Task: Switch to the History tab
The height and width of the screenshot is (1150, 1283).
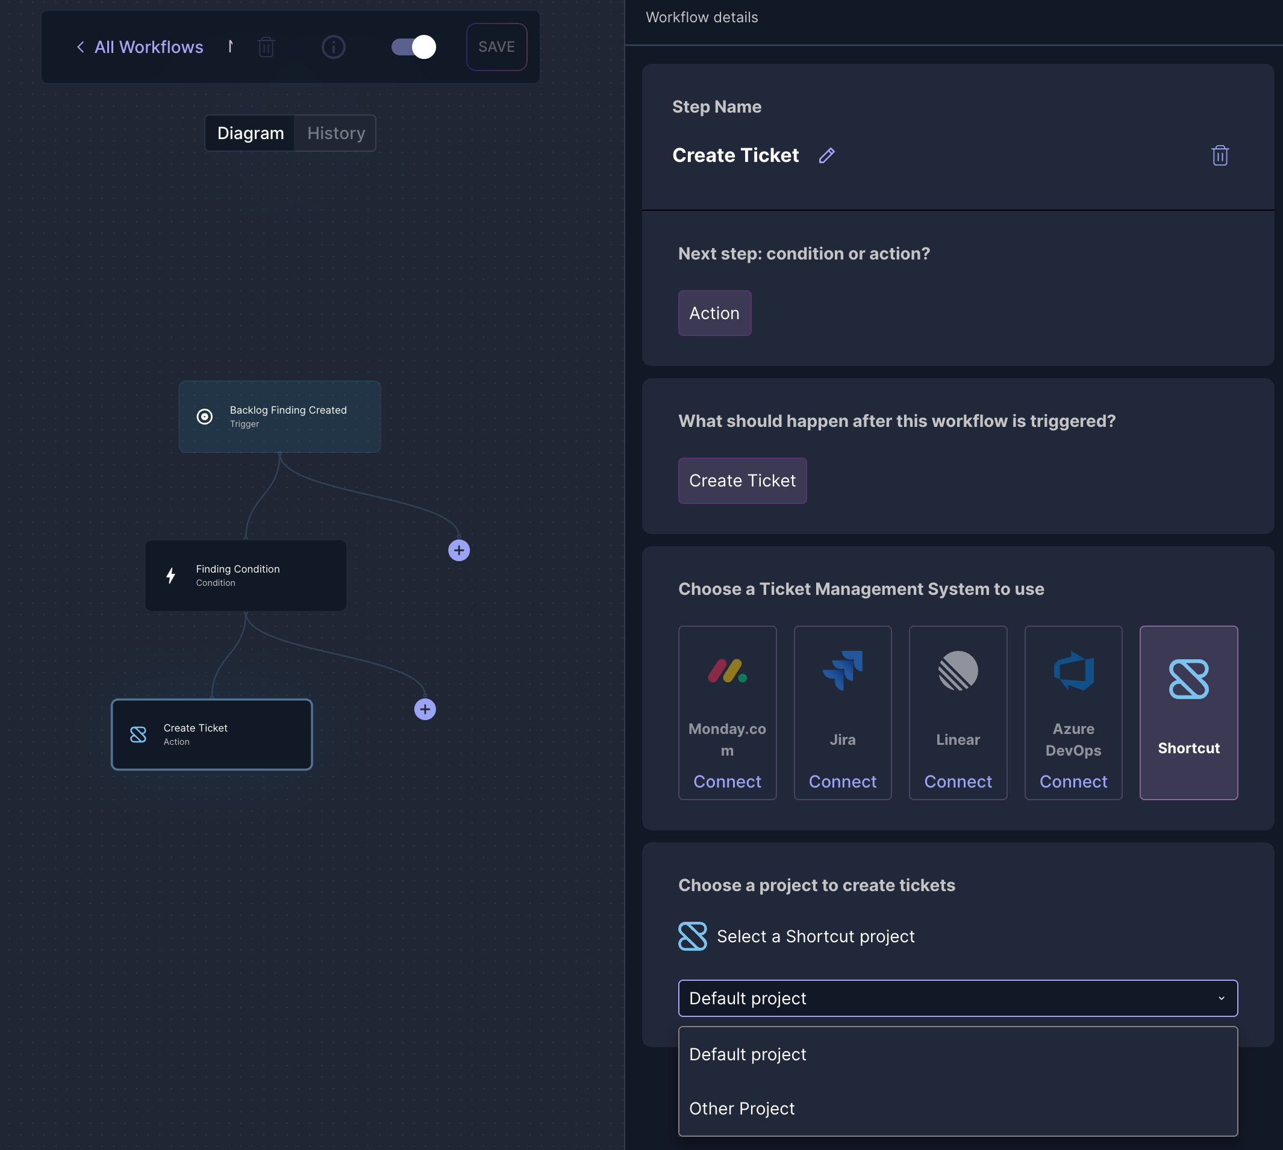Action: point(336,133)
